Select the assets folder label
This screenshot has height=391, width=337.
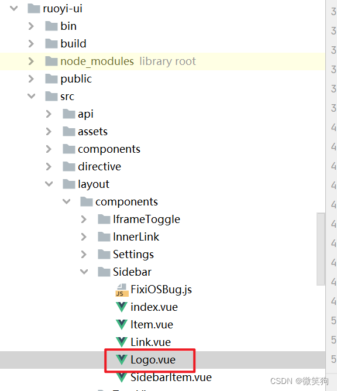pos(92,132)
